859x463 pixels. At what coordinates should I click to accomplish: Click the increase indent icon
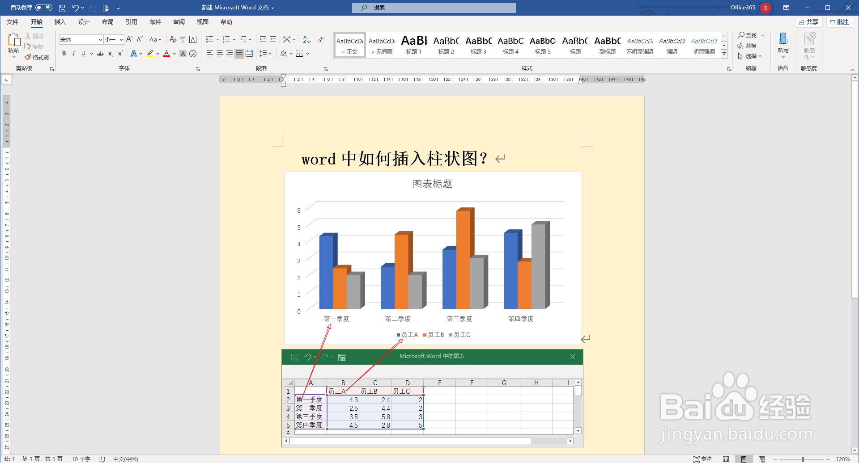(x=273, y=39)
